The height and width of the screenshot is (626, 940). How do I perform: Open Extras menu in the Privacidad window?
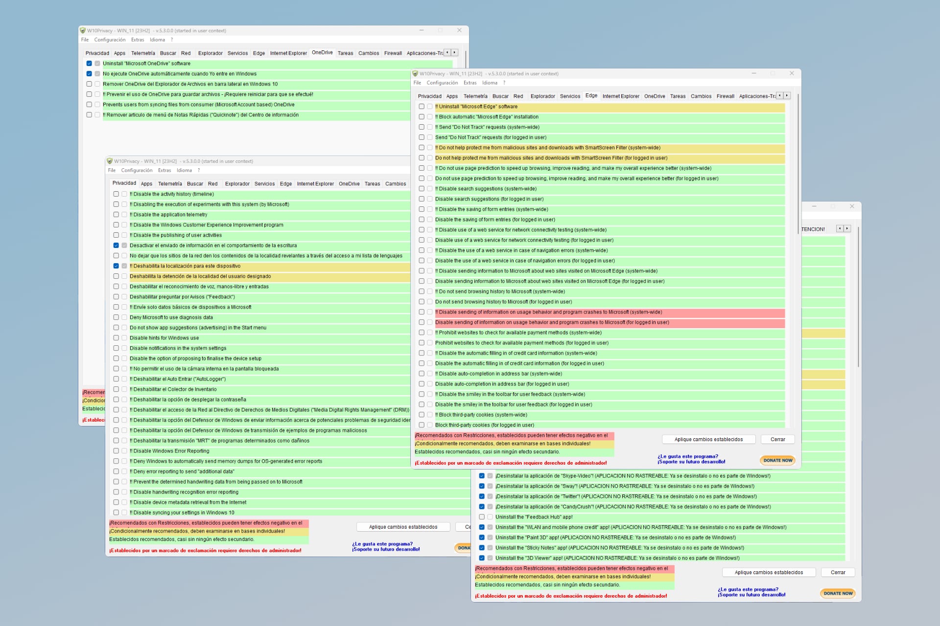tap(164, 171)
